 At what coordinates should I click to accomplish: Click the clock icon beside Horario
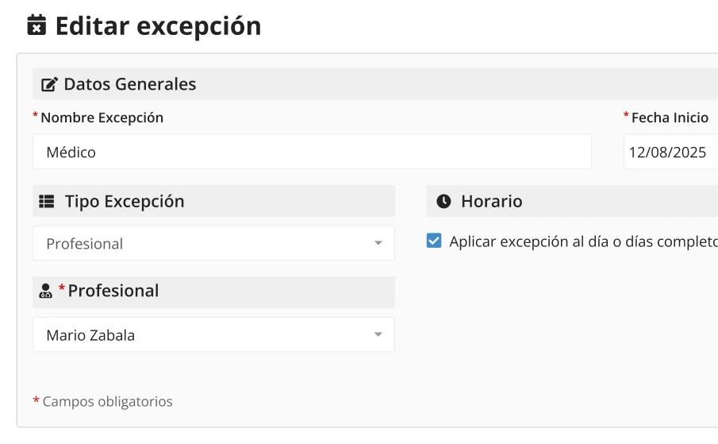[443, 202]
